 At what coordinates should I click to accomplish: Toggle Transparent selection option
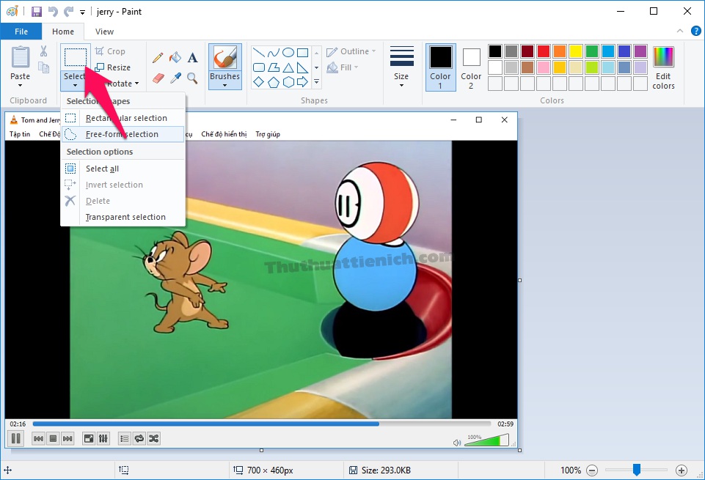[x=125, y=217]
